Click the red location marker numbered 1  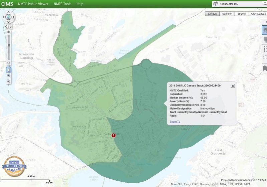pyautogui.click(x=113, y=135)
